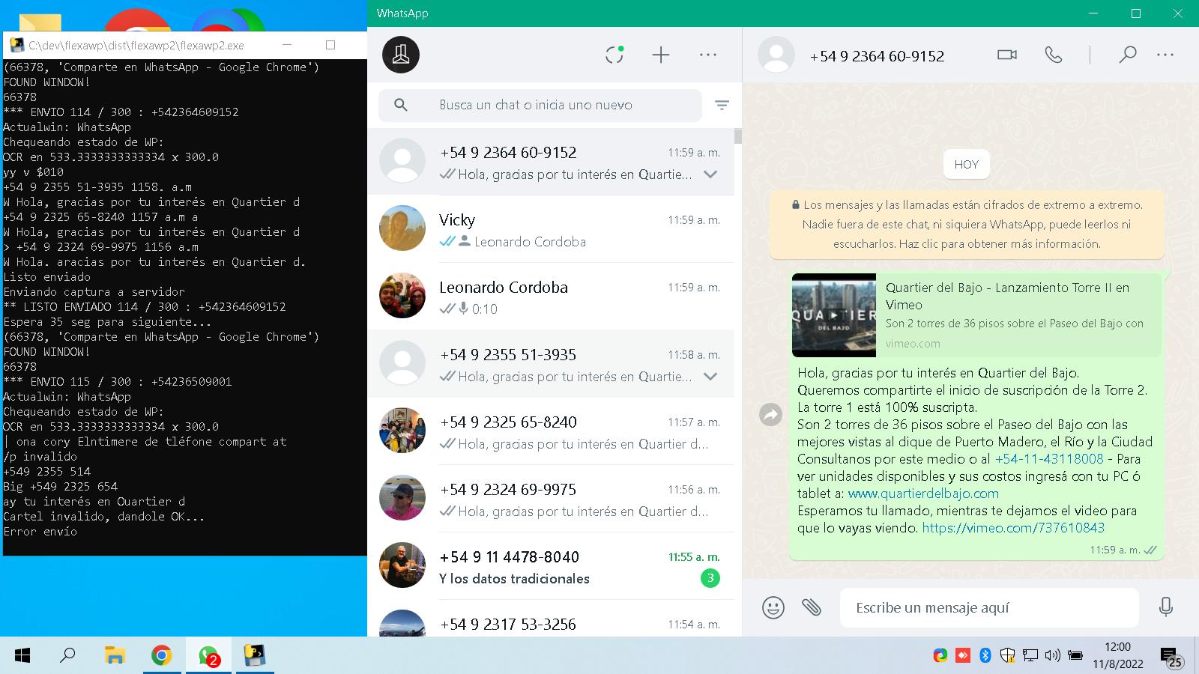The image size is (1199, 674).
Task: Click the HOY date label
Action: (967, 165)
